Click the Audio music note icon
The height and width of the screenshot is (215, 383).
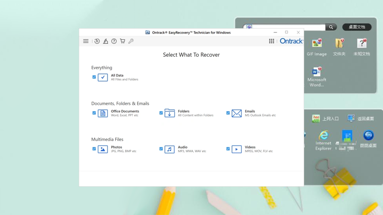(x=169, y=149)
